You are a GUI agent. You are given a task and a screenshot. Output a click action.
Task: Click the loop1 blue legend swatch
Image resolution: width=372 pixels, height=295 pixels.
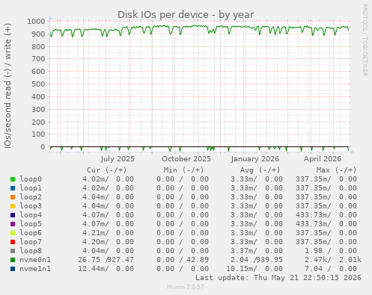13,188
